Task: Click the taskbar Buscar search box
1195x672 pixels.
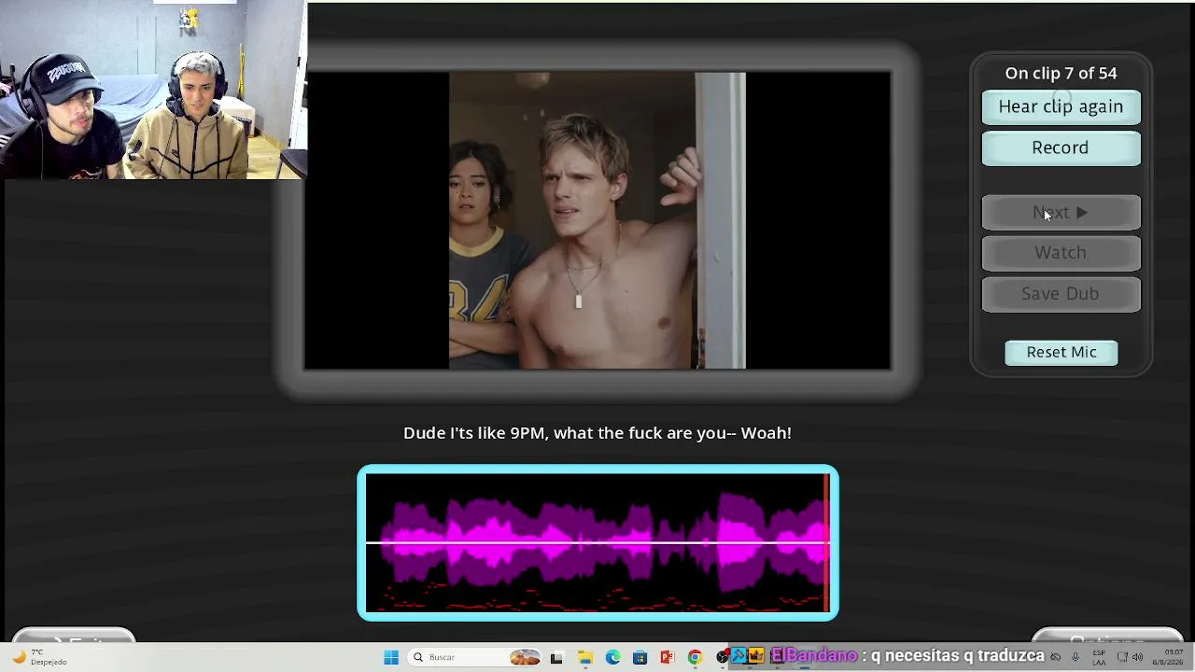Action: tap(475, 657)
